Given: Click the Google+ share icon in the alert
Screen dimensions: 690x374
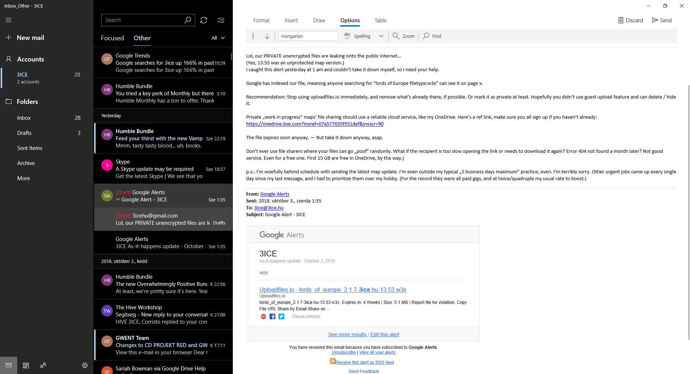Looking at the screenshot, I should tap(263, 316).
